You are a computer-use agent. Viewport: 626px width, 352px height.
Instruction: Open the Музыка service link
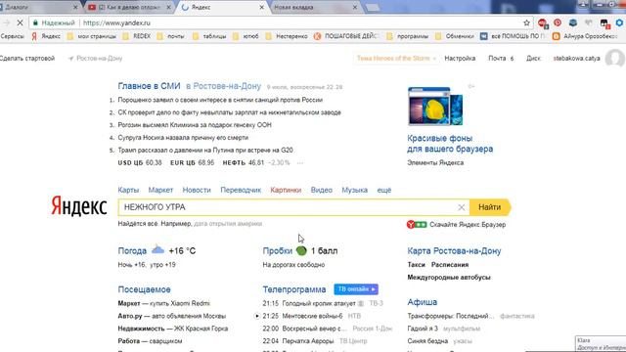(x=354, y=190)
